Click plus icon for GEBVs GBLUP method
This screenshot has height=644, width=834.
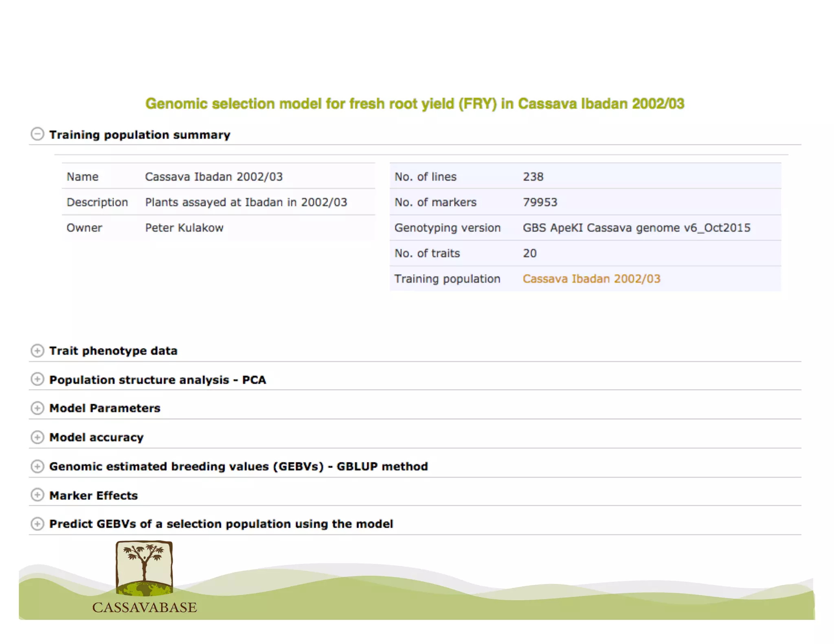[37, 466]
